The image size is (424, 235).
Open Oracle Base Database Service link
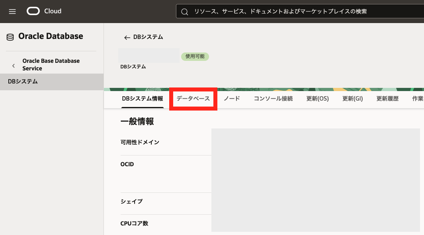tap(51, 64)
